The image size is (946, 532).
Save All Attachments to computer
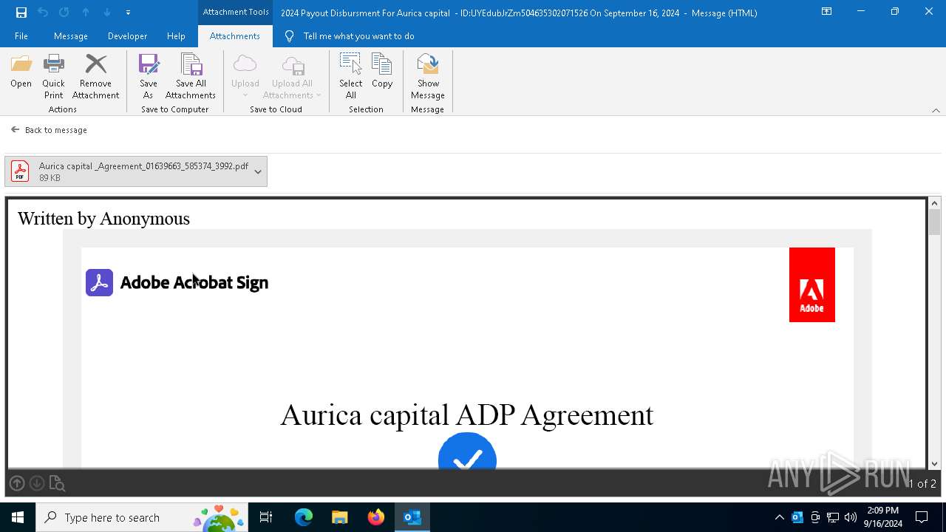pyautogui.click(x=191, y=76)
